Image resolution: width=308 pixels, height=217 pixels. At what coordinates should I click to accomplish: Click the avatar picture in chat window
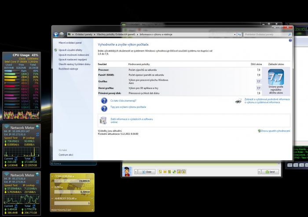(127, 171)
